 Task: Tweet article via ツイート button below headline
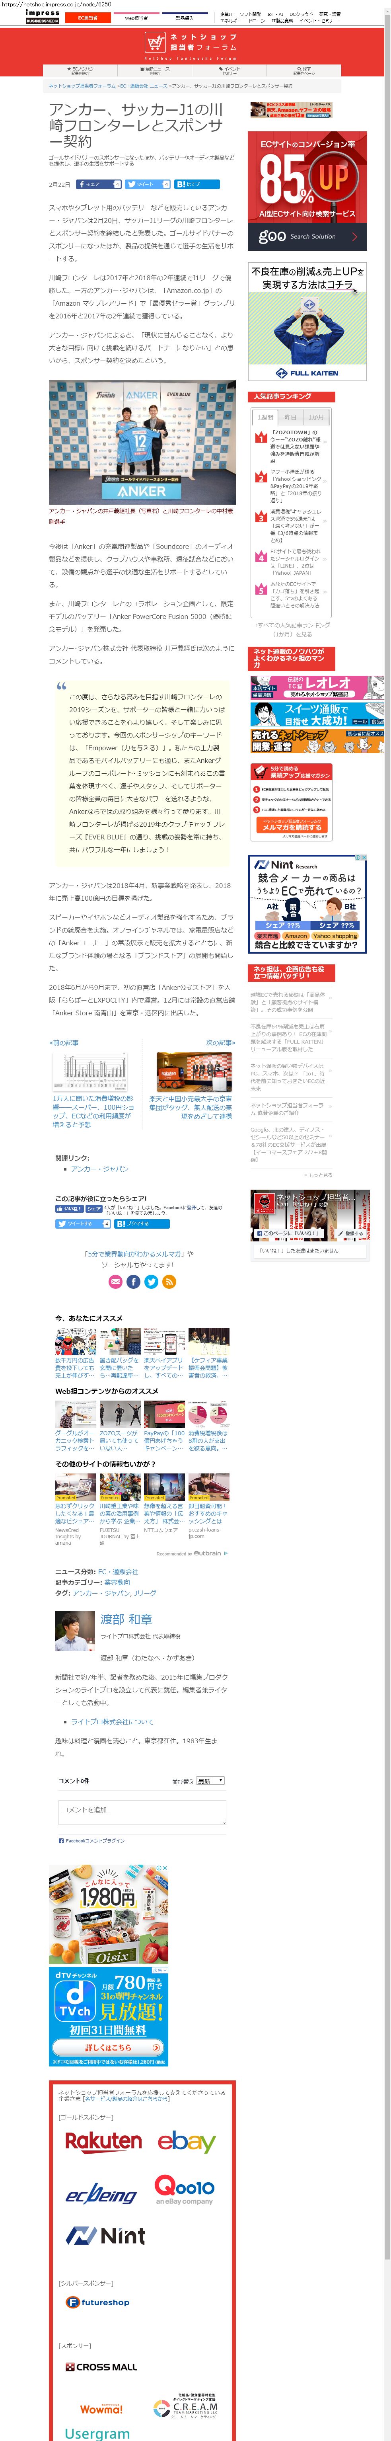point(148,185)
